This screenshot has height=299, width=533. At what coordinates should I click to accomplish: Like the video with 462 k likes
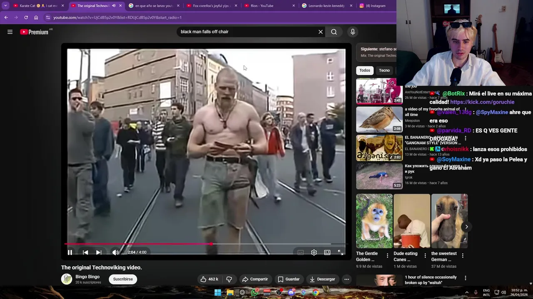[209, 279]
